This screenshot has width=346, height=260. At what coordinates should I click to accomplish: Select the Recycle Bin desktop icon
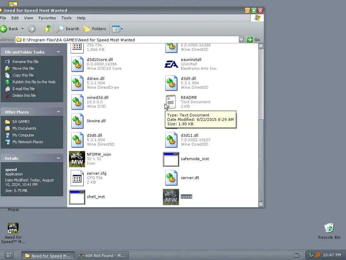(329, 231)
